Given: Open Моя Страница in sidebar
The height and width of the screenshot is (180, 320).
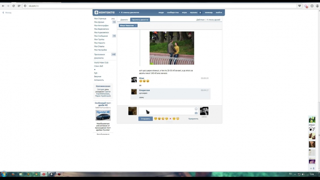Looking at the screenshot, I should pos(100,18).
